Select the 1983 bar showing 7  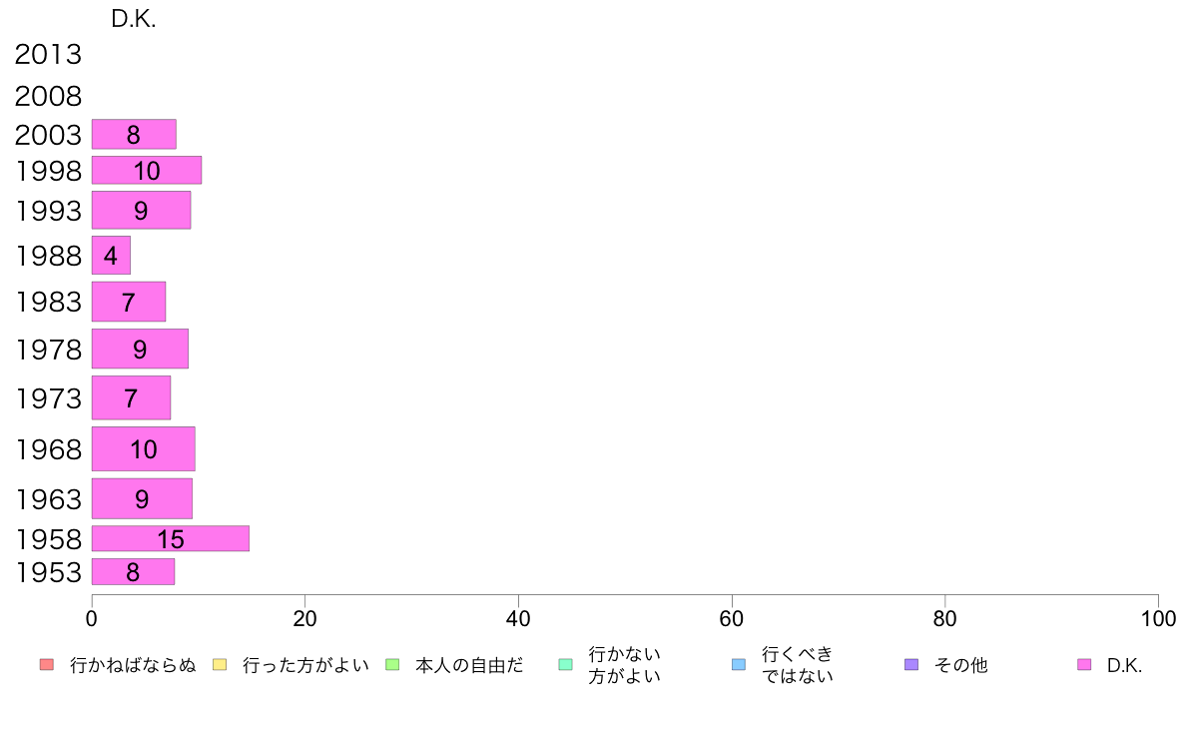tap(129, 302)
